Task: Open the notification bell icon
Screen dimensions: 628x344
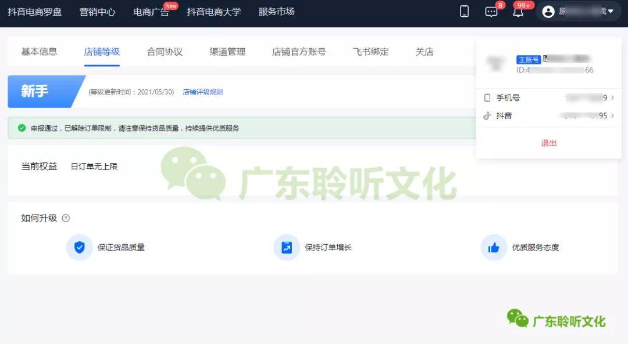Action: tap(518, 12)
